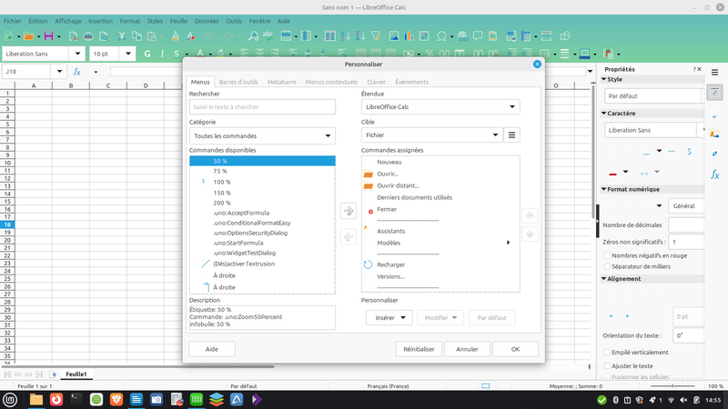This screenshot has height=409, width=728.
Task: Open the Name Box dropdown arrow
Action: pyautogui.click(x=59, y=72)
